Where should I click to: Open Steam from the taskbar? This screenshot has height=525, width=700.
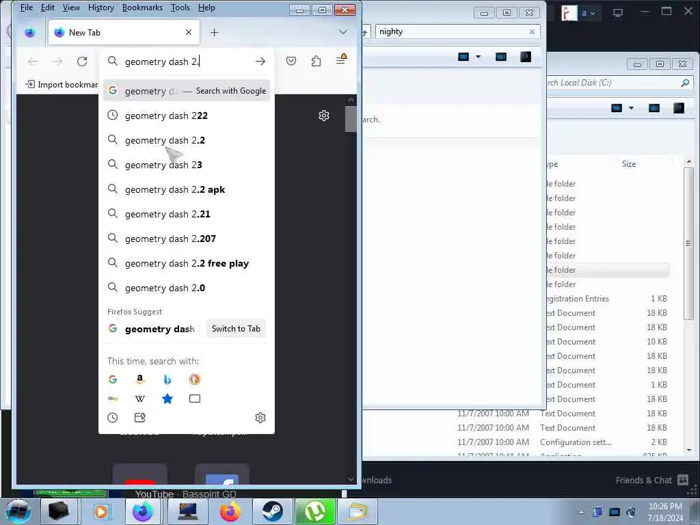click(272, 511)
